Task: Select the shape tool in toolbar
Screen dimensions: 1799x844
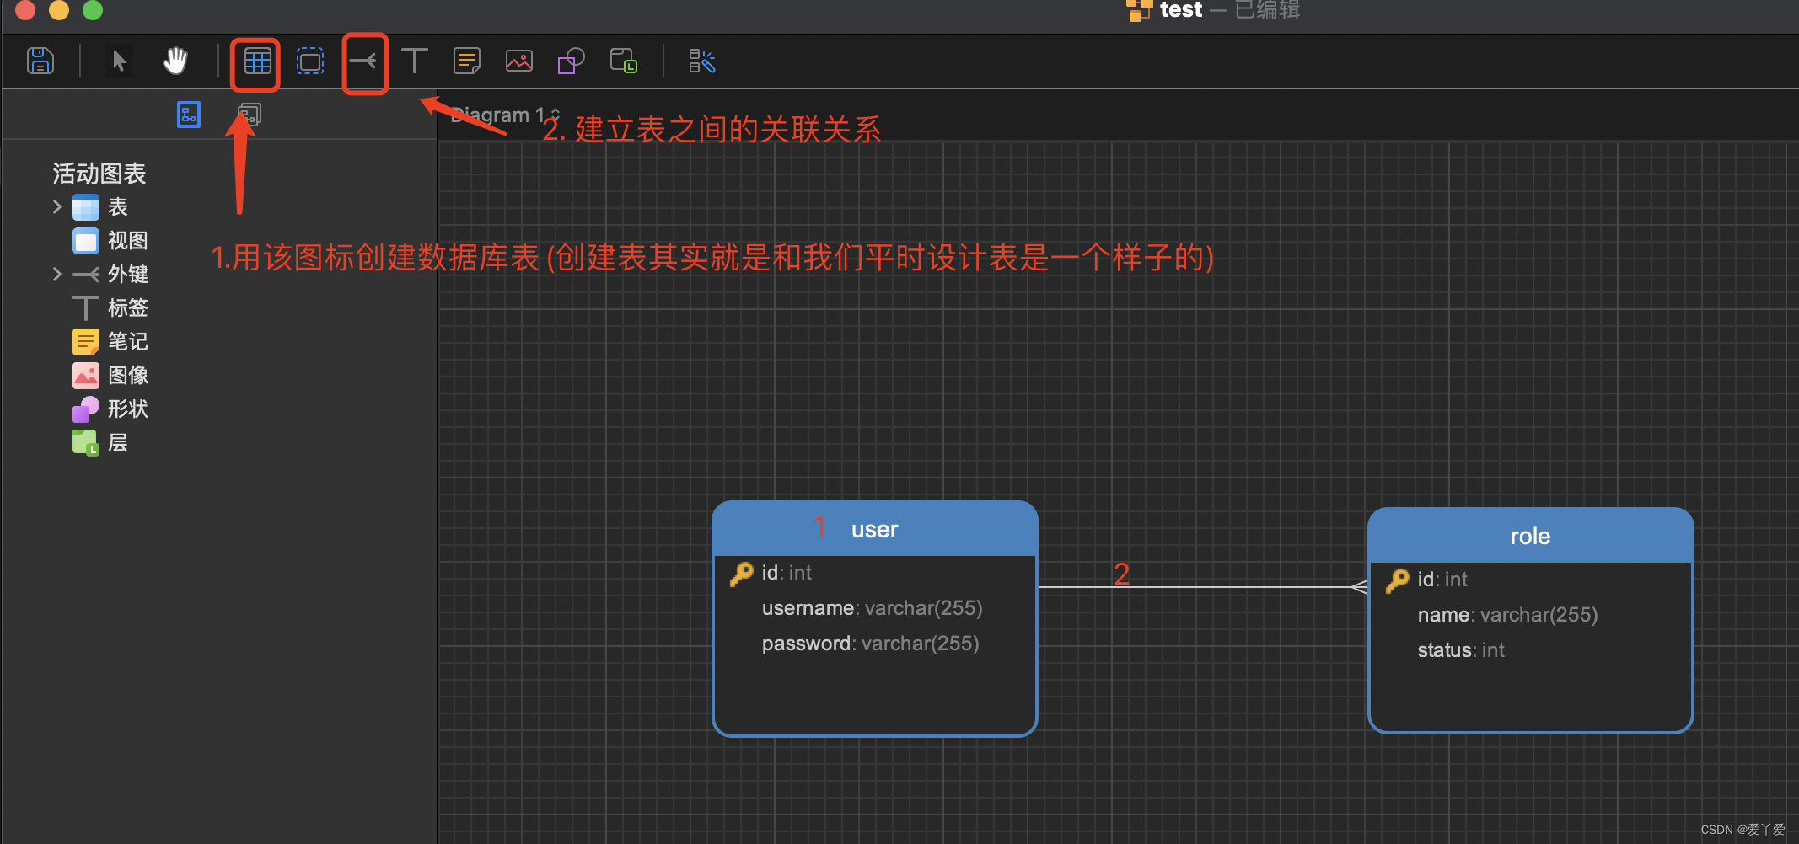Action: pyautogui.click(x=571, y=61)
